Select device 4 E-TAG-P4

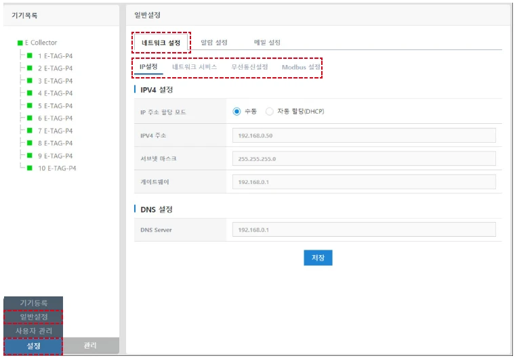coord(55,93)
